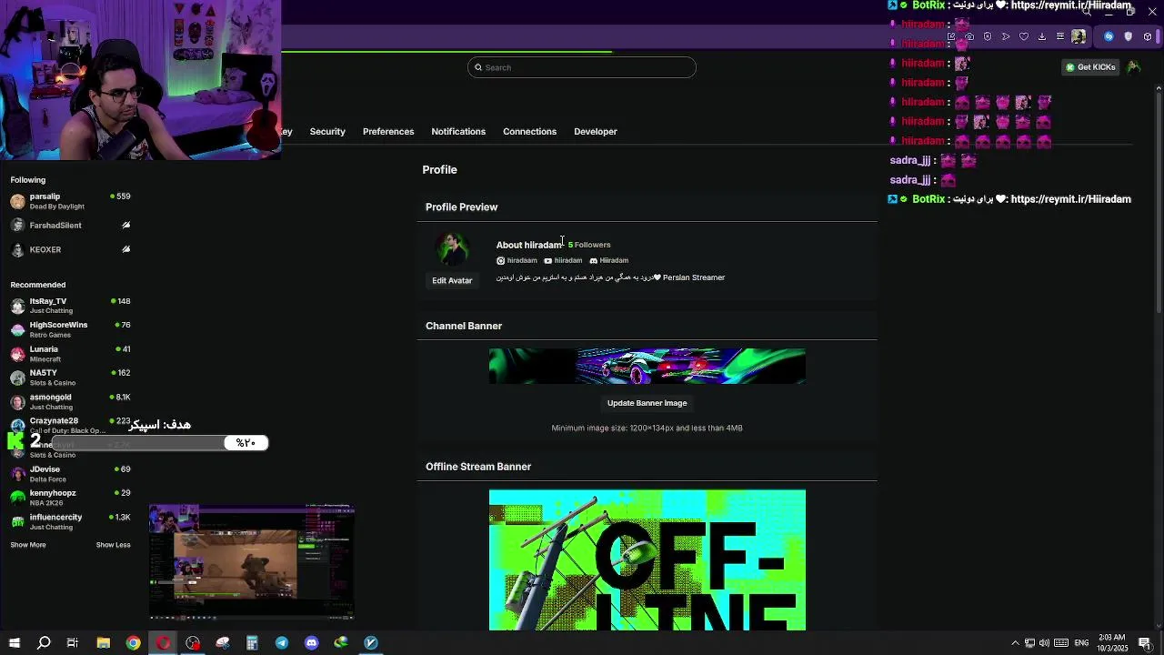Open Snipping Tool from taskbar
The height and width of the screenshot is (655, 1164).
click(x=222, y=643)
